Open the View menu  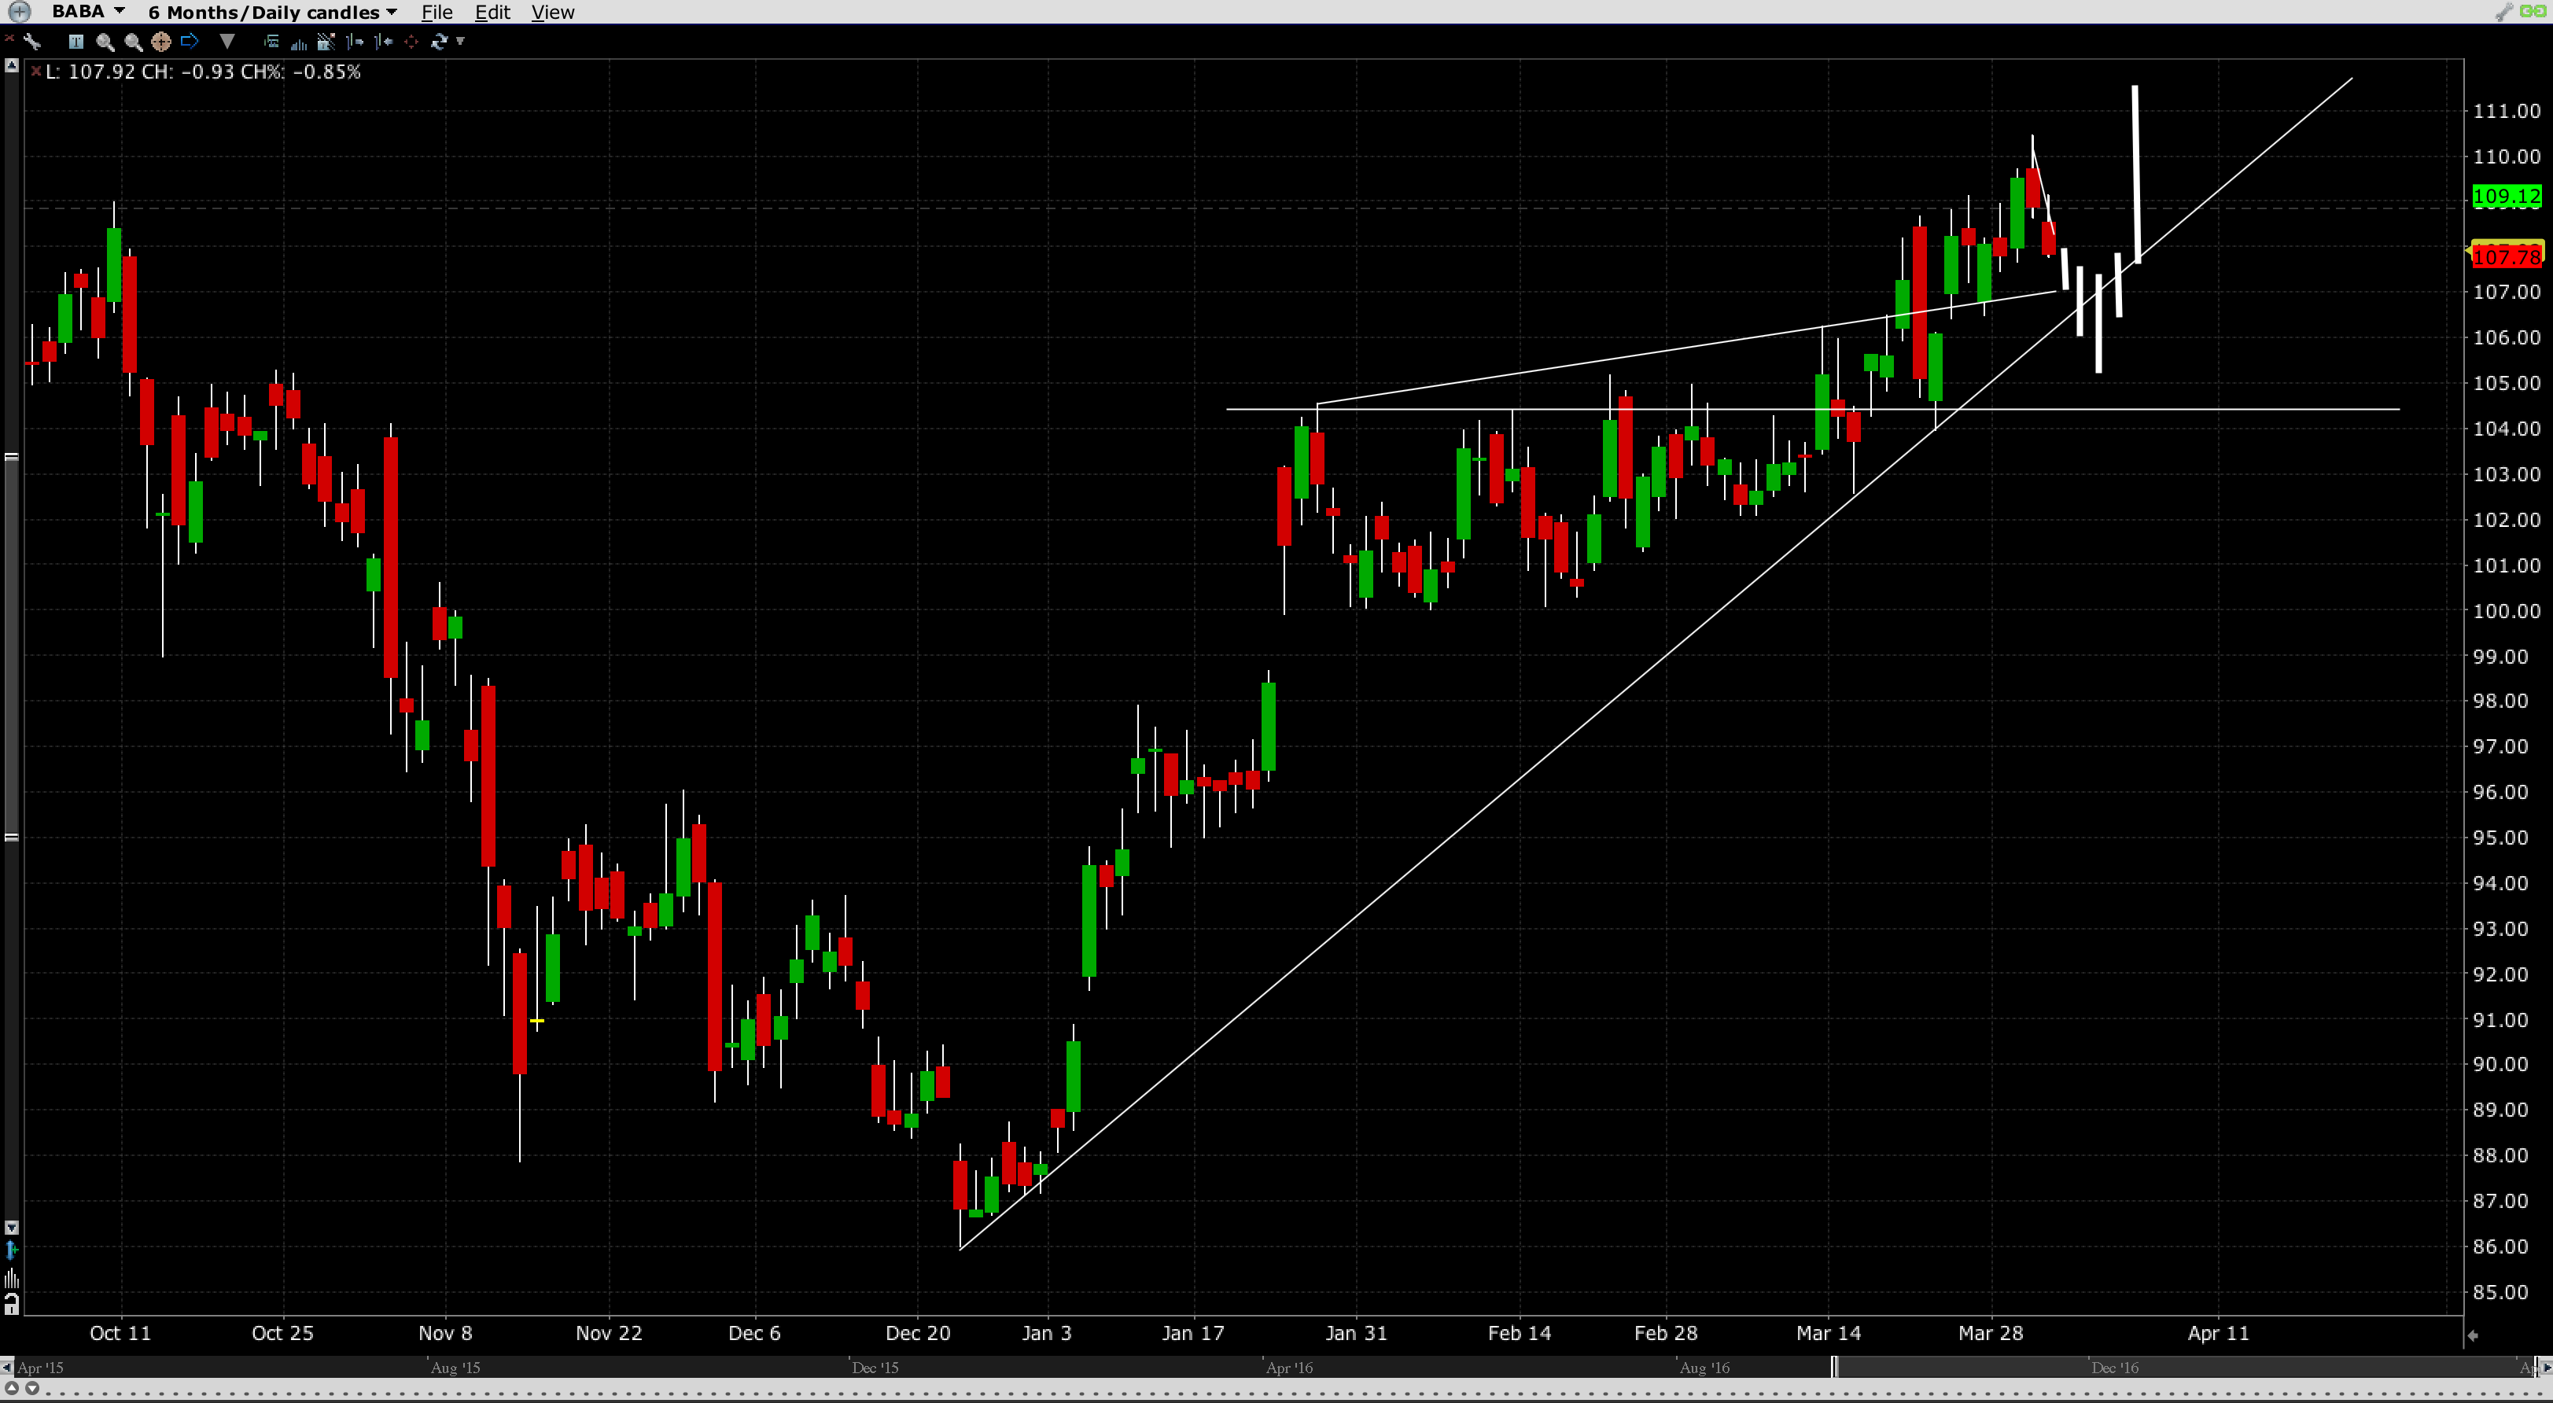coord(552,12)
